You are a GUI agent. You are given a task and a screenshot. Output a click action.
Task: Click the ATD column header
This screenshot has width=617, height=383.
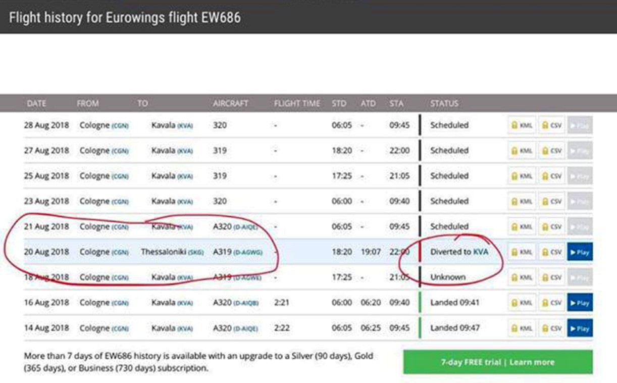(x=368, y=103)
